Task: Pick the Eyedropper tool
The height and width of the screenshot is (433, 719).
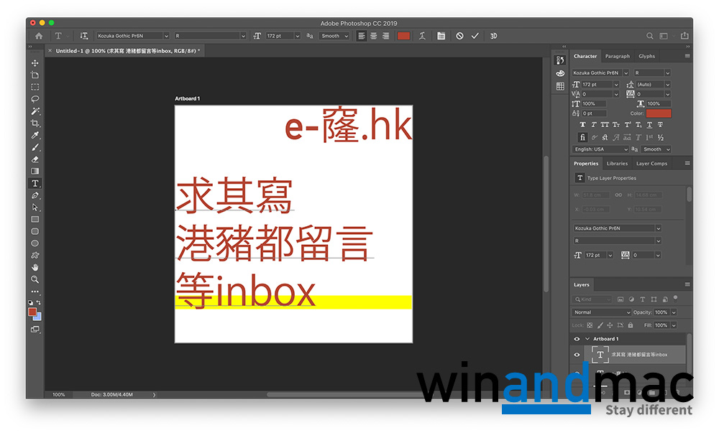Action: (x=35, y=135)
